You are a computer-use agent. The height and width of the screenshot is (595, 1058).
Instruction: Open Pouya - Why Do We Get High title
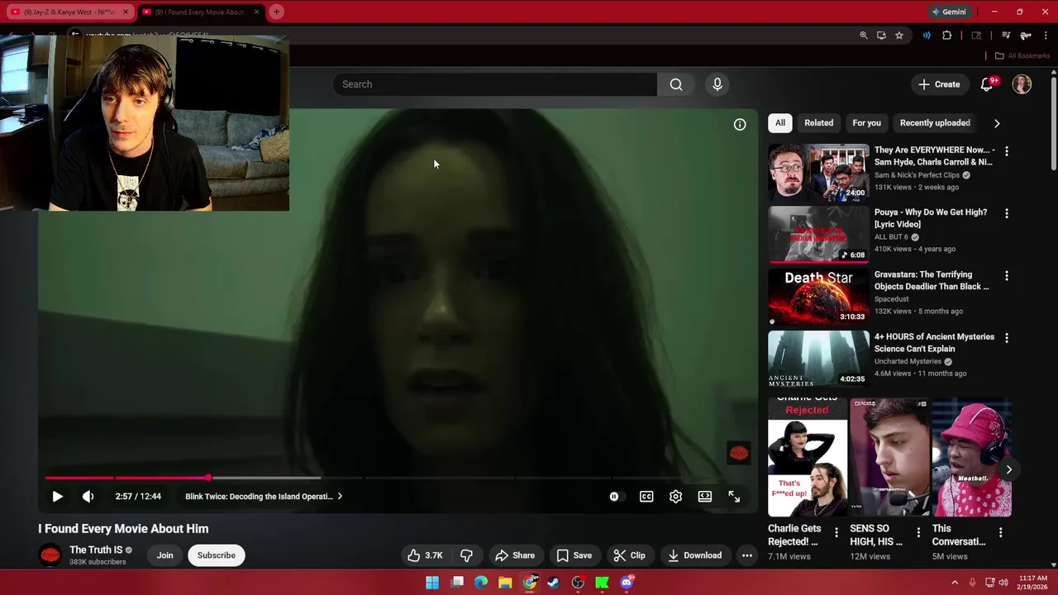(x=931, y=218)
